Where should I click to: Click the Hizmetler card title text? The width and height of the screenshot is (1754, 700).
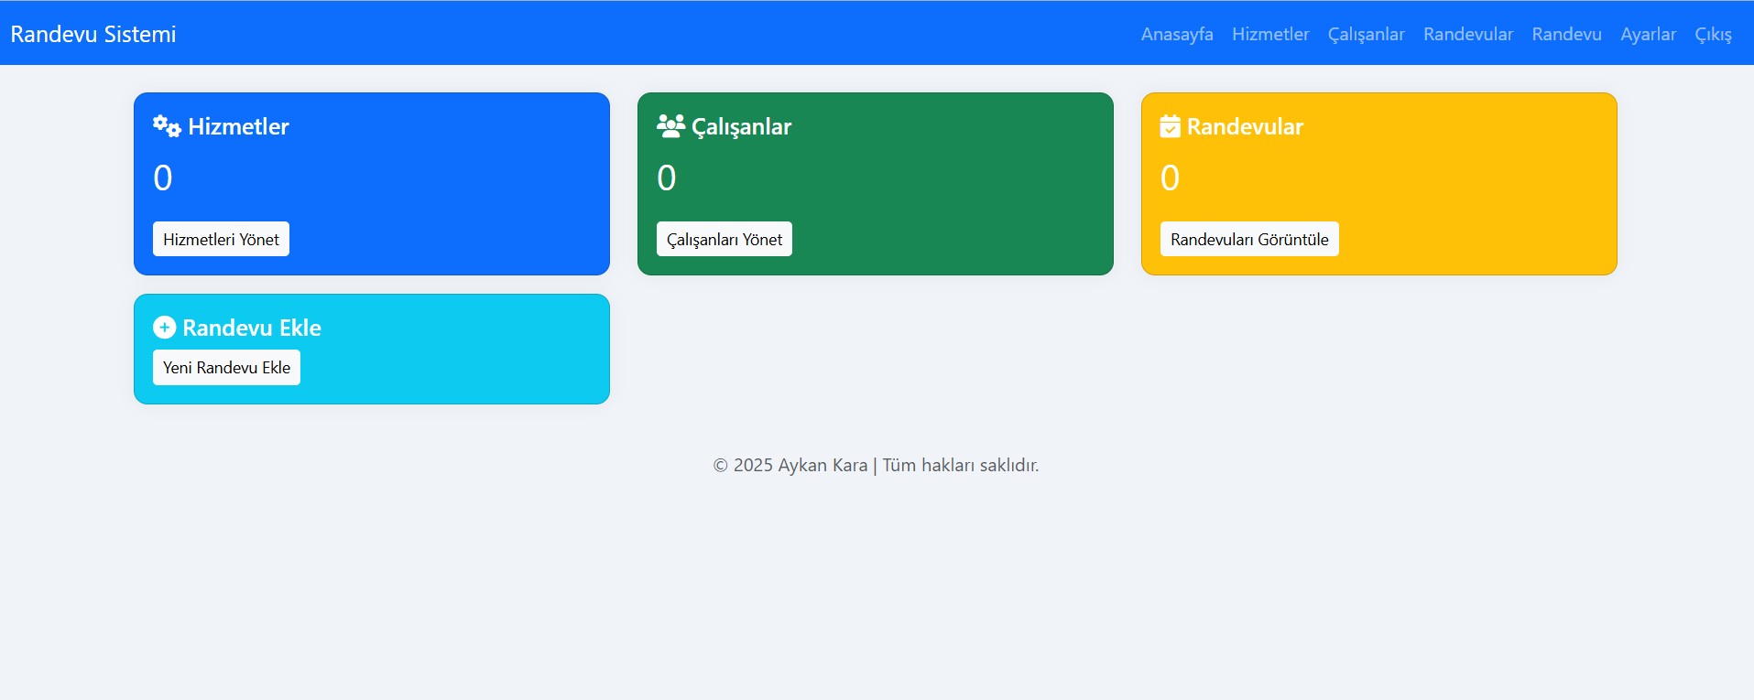tap(238, 126)
